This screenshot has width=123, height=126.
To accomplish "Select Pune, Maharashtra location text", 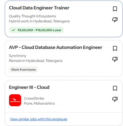I will point(39,103).
